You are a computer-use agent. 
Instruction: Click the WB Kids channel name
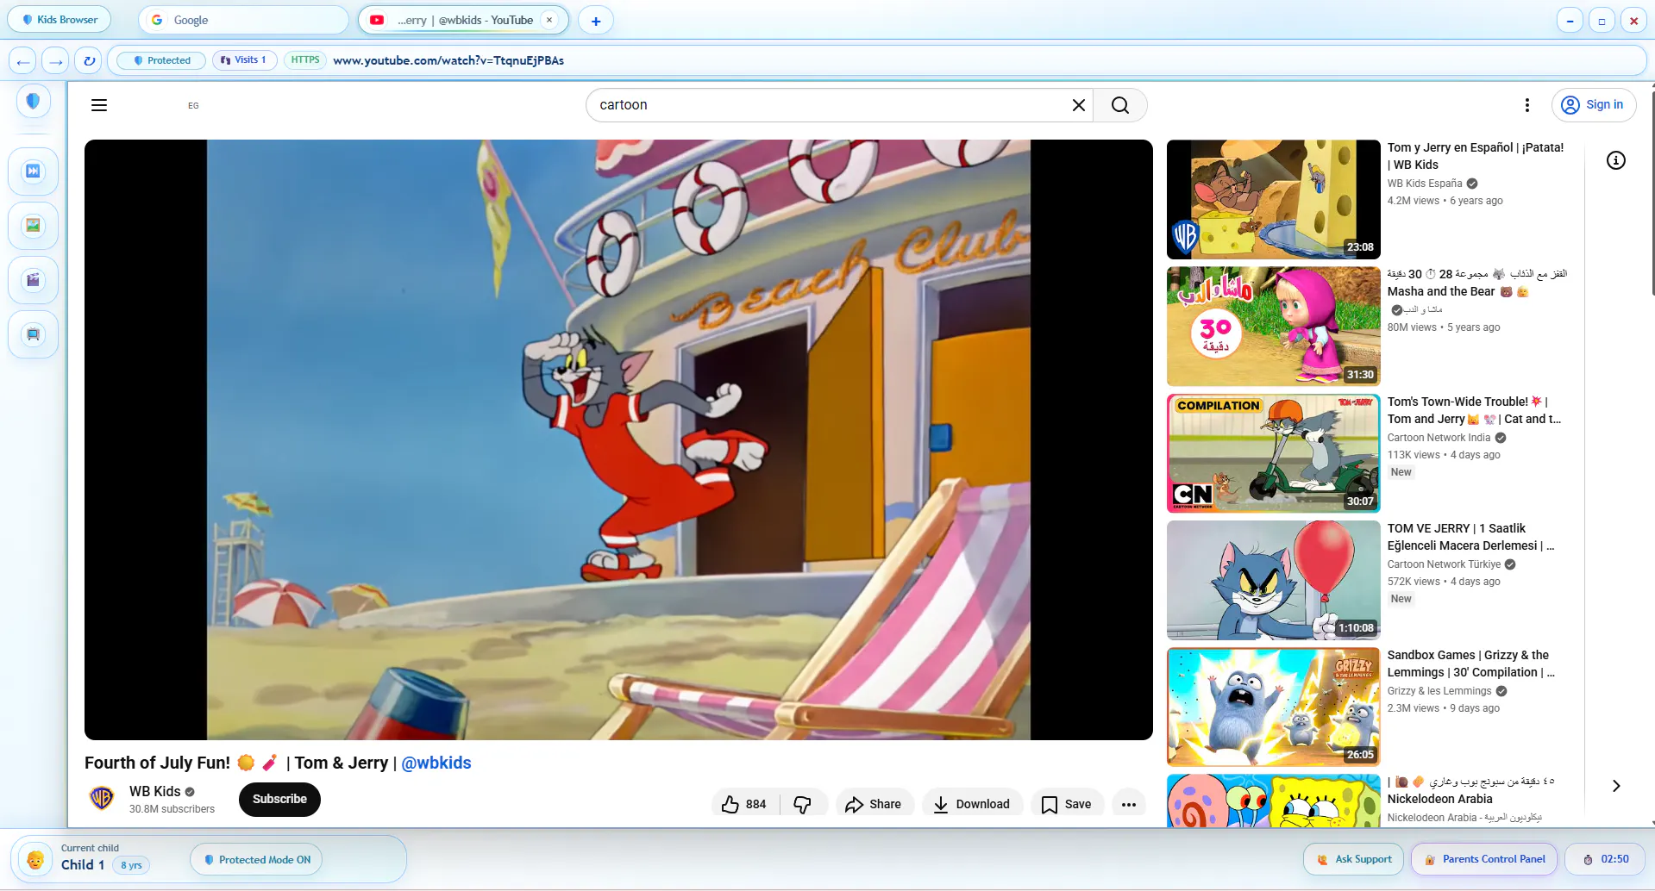pyautogui.click(x=155, y=791)
